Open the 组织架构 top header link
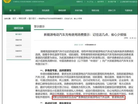Viewport: 138px width, 104px height. (101, 1)
